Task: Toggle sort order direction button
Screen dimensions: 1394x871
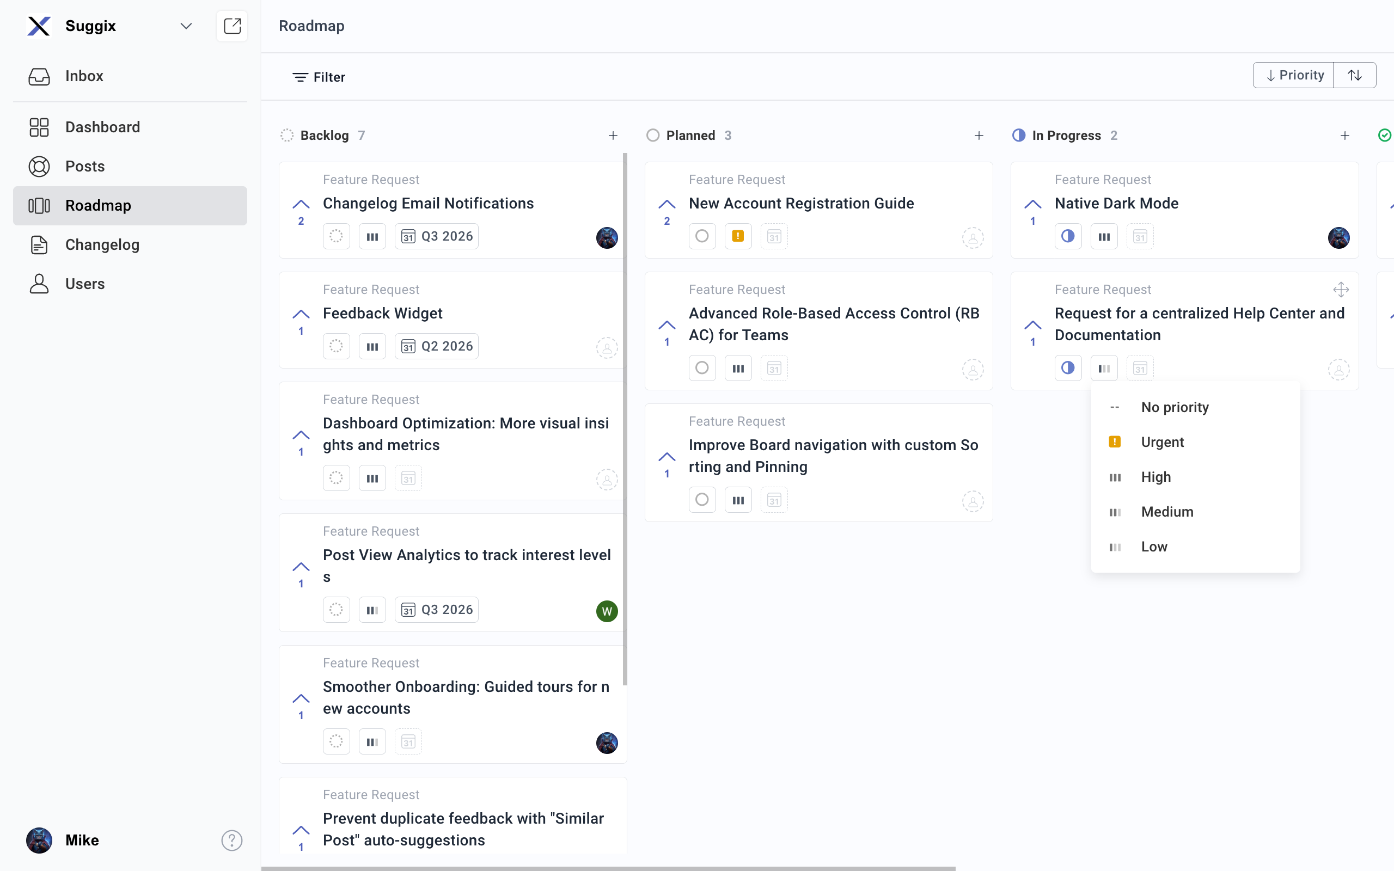Action: (1355, 76)
